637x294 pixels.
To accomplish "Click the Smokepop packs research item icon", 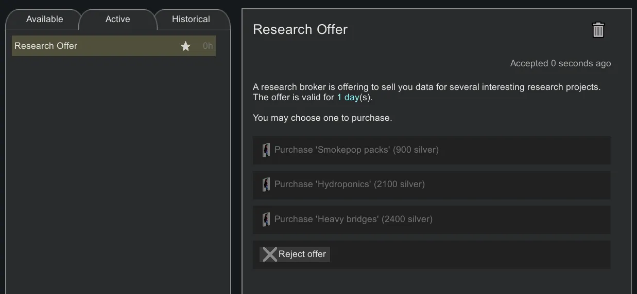I will point(266,150).
